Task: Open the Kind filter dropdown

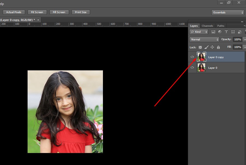Action: [x=199, y=32]
